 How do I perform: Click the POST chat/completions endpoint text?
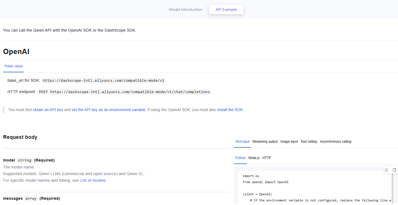(x=124, y=92)
